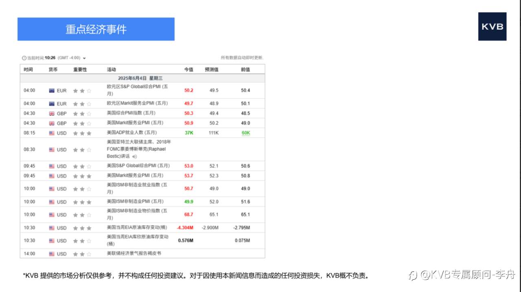521x292 pixels.
Task: Play the speaker icon beside Raphael Bostic speech
Action: click(135, 156)
